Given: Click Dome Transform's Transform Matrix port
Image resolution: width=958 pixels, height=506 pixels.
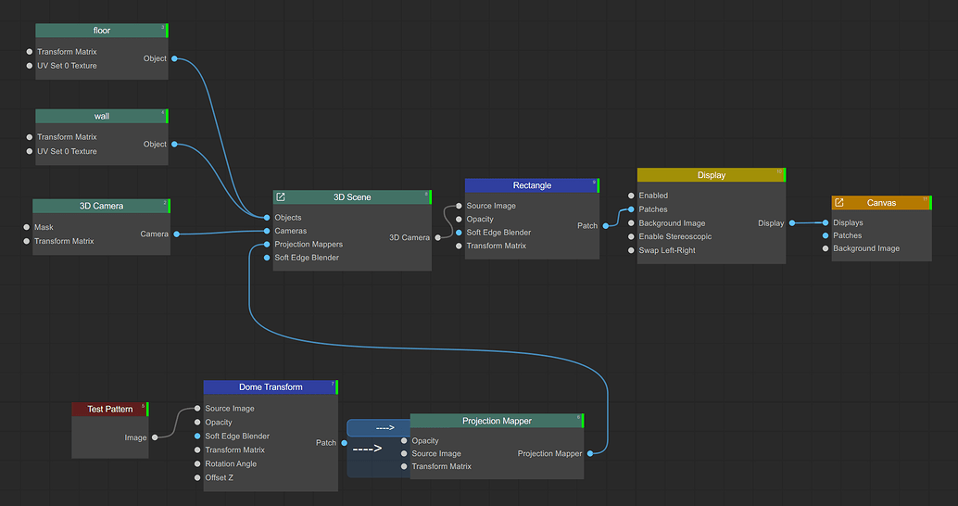Looking at the screenshot, I should point(197,449).
